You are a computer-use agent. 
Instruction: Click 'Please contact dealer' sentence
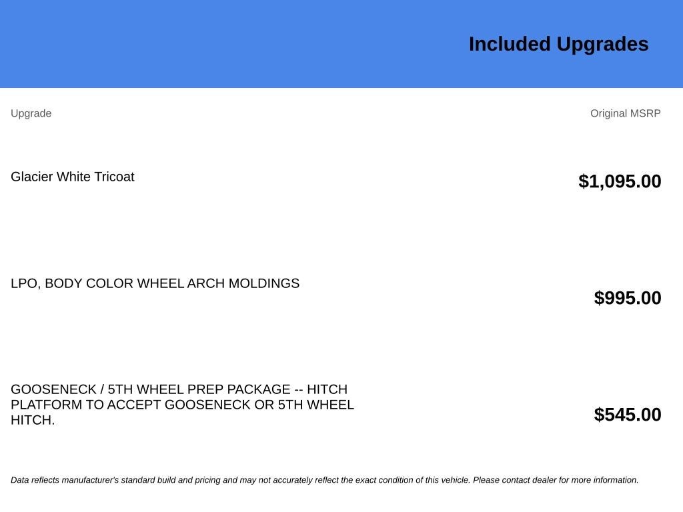pyautogui.click(x=556, y=480)
